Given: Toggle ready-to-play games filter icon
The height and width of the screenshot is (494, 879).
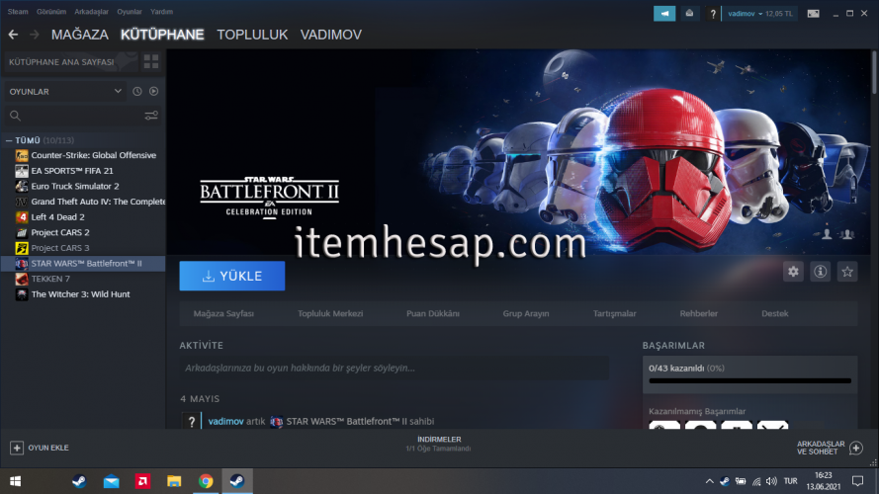Looking at the screenshot, I should point(153,91).
